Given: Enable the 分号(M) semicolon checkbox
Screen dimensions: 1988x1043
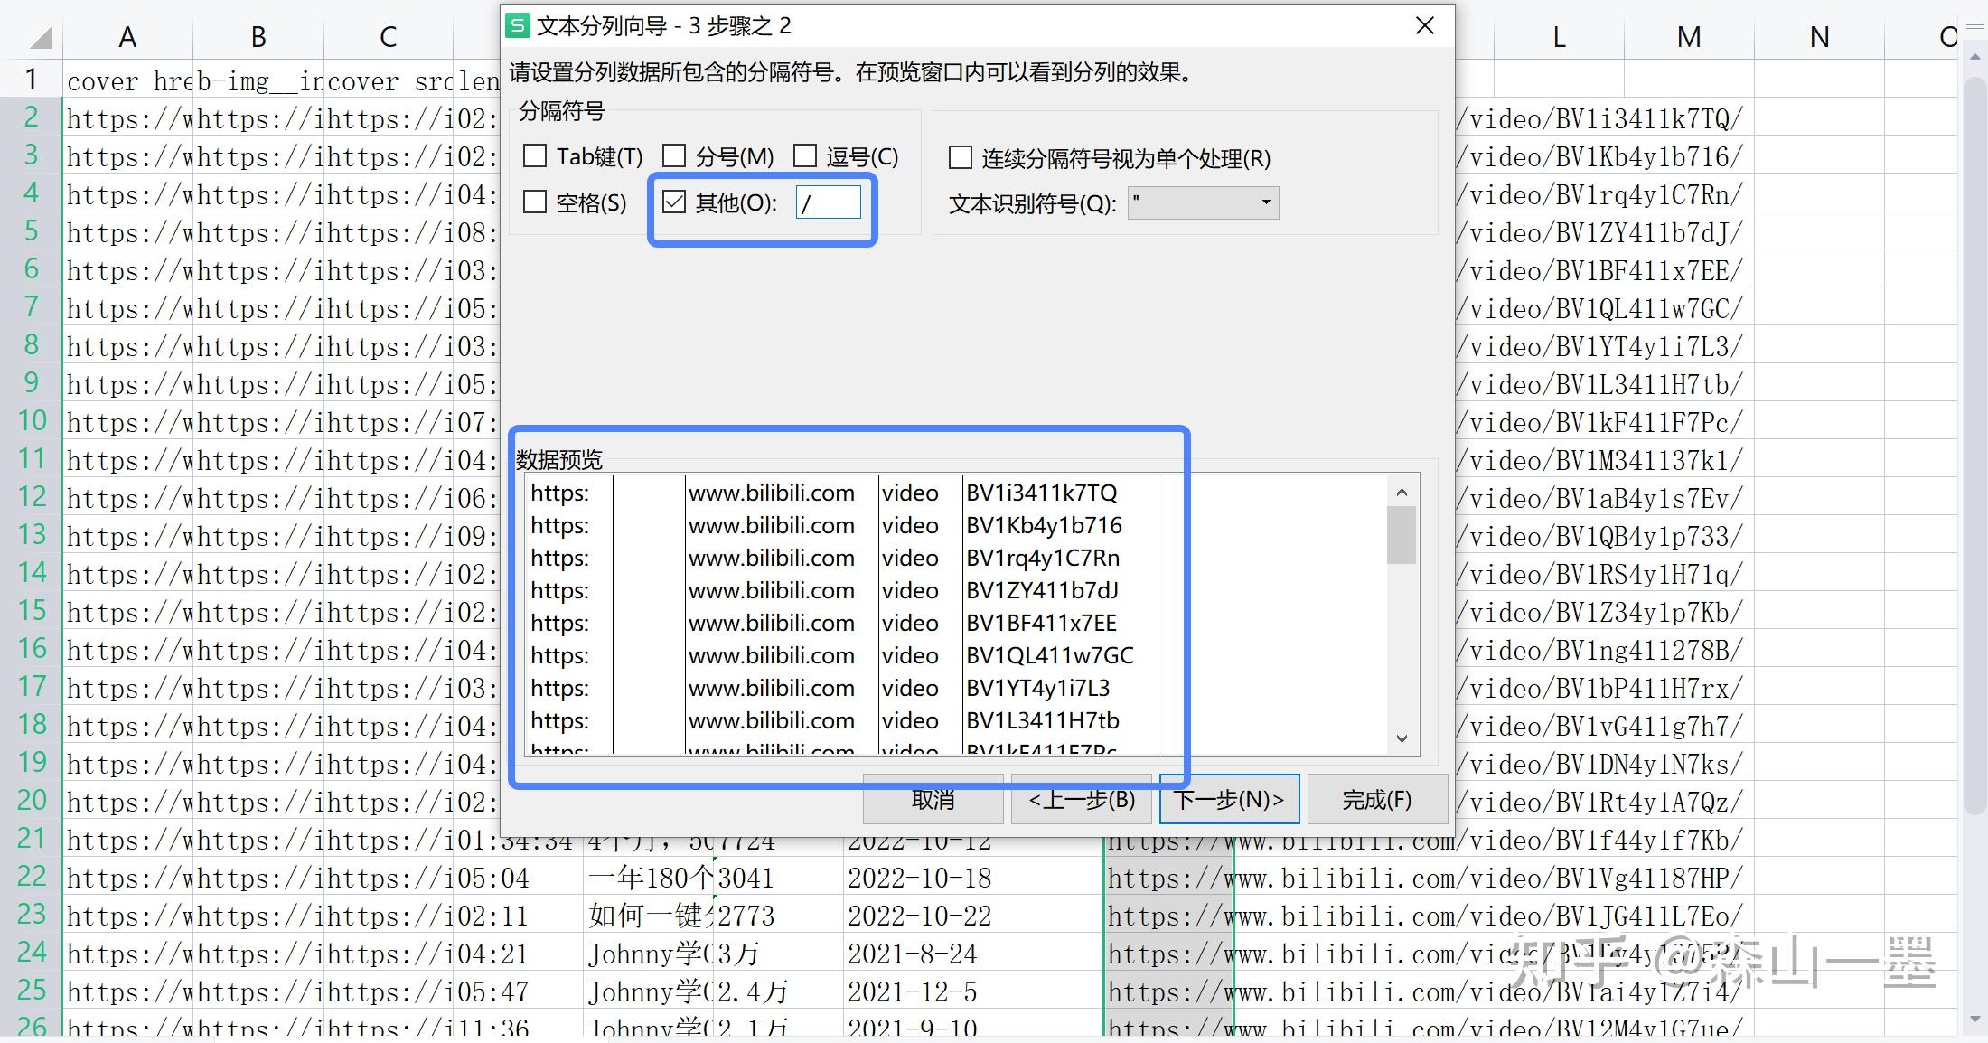Looking at the screenshot, I should (x=674, y=156).
